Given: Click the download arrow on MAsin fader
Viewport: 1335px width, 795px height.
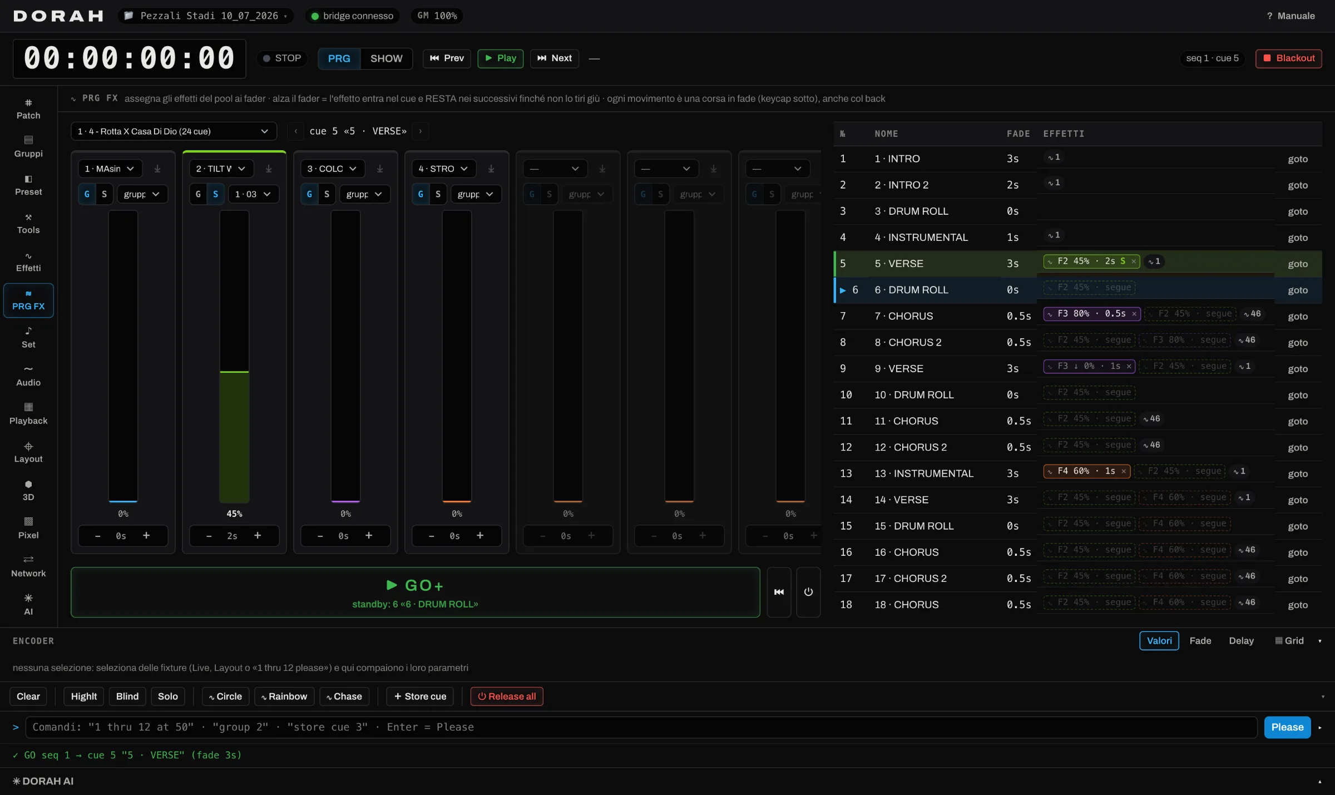Looking at the screenshot, I should [x=157, y=169].
